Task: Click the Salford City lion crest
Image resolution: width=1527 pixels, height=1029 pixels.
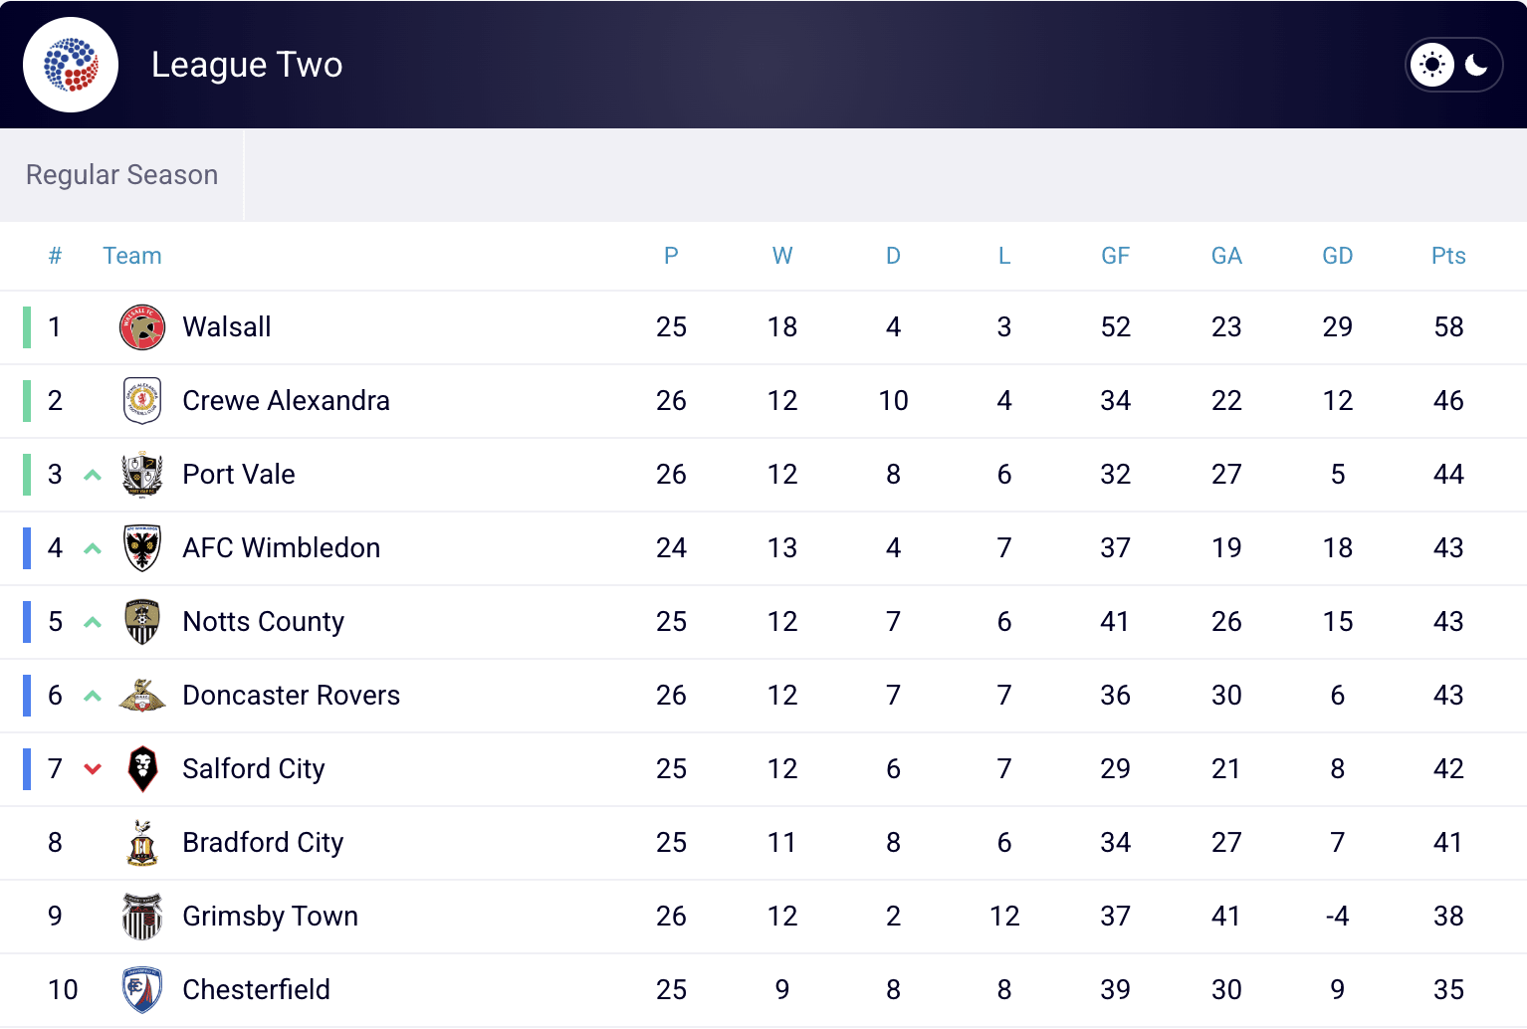Action: coord(142,769)
